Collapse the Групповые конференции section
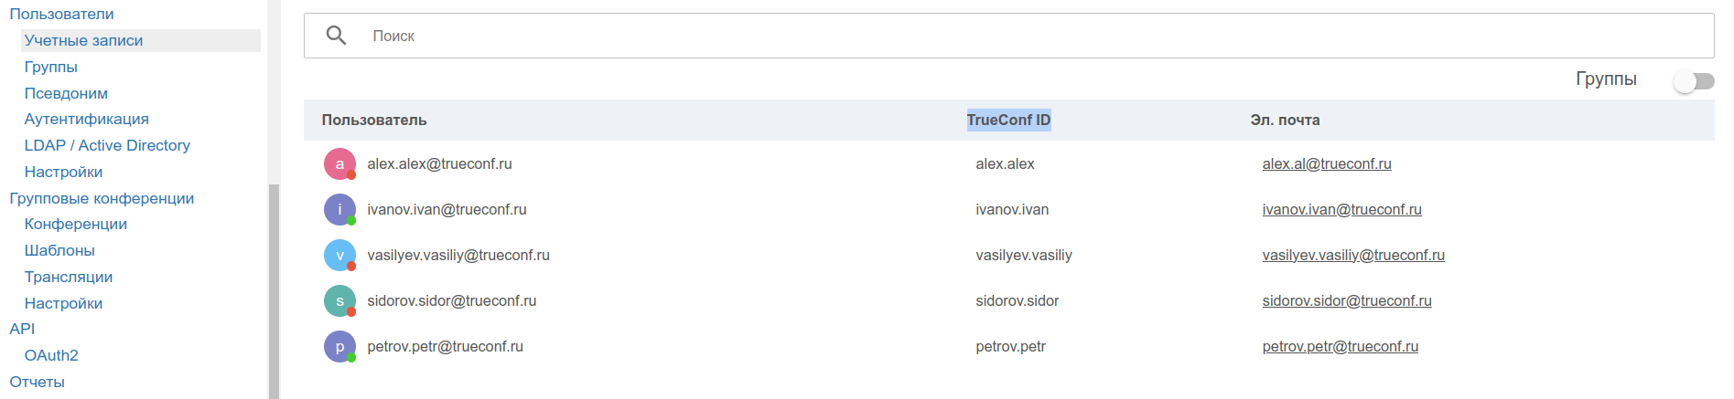Screen dimensions: 1734x399 (x=102, y=198)
